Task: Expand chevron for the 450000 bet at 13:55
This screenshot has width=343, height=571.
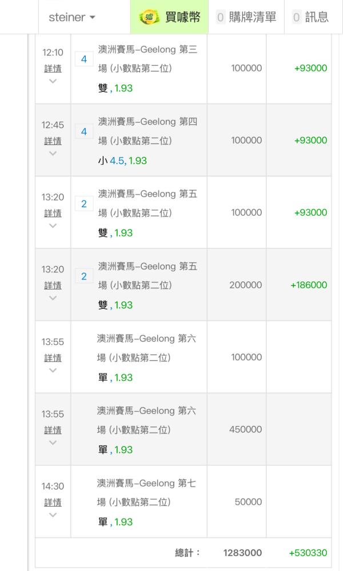Action: tap(53, 442)
